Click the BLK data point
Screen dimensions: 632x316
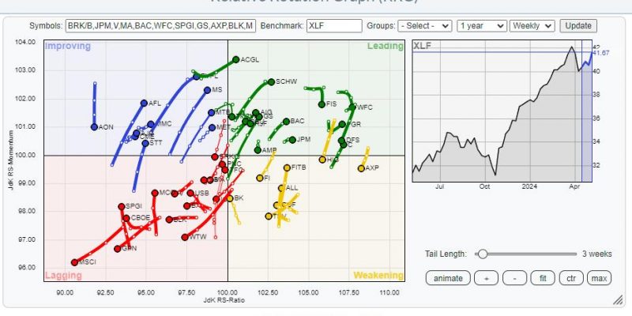coord(169,220)
